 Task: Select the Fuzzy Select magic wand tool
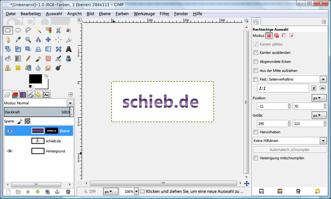coord(38,30)
